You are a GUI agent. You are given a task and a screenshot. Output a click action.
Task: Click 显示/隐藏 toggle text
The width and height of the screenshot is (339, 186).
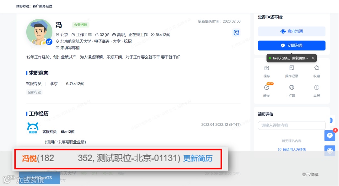[x=310, y=174]
